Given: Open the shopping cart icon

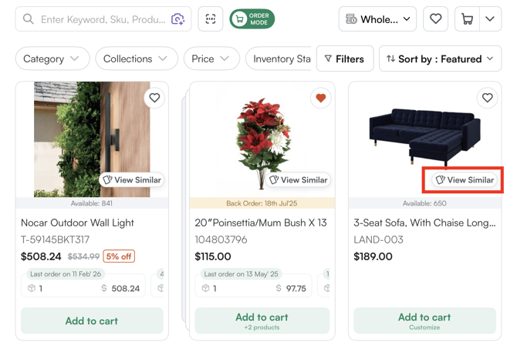Looking at the screenshot, I should point(468,19).
